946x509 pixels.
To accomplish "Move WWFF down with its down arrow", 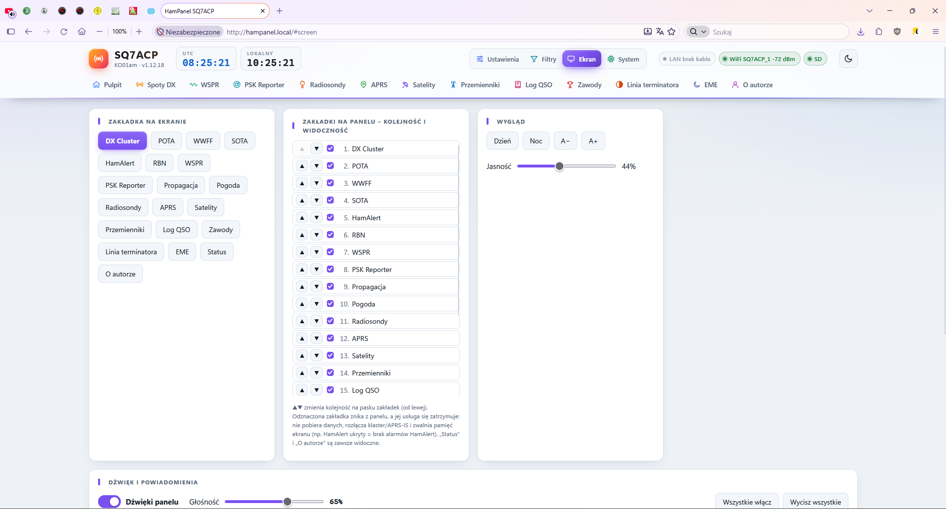I will (316, 183).
